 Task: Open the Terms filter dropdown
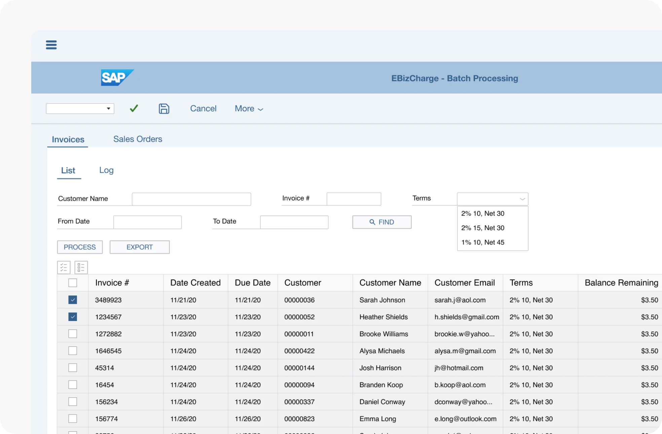click(x=492, y=199)
